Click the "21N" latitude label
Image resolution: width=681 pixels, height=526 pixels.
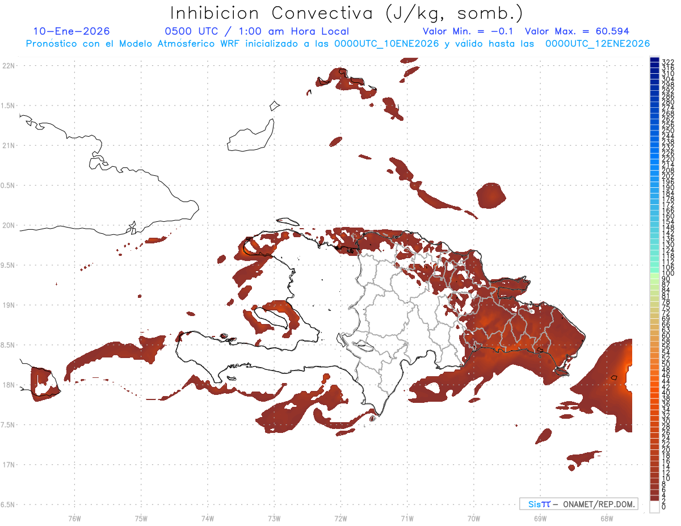click(x=9, y=145)
